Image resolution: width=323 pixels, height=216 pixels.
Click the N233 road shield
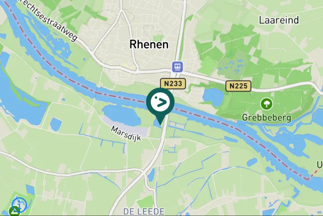click(173, 84)
